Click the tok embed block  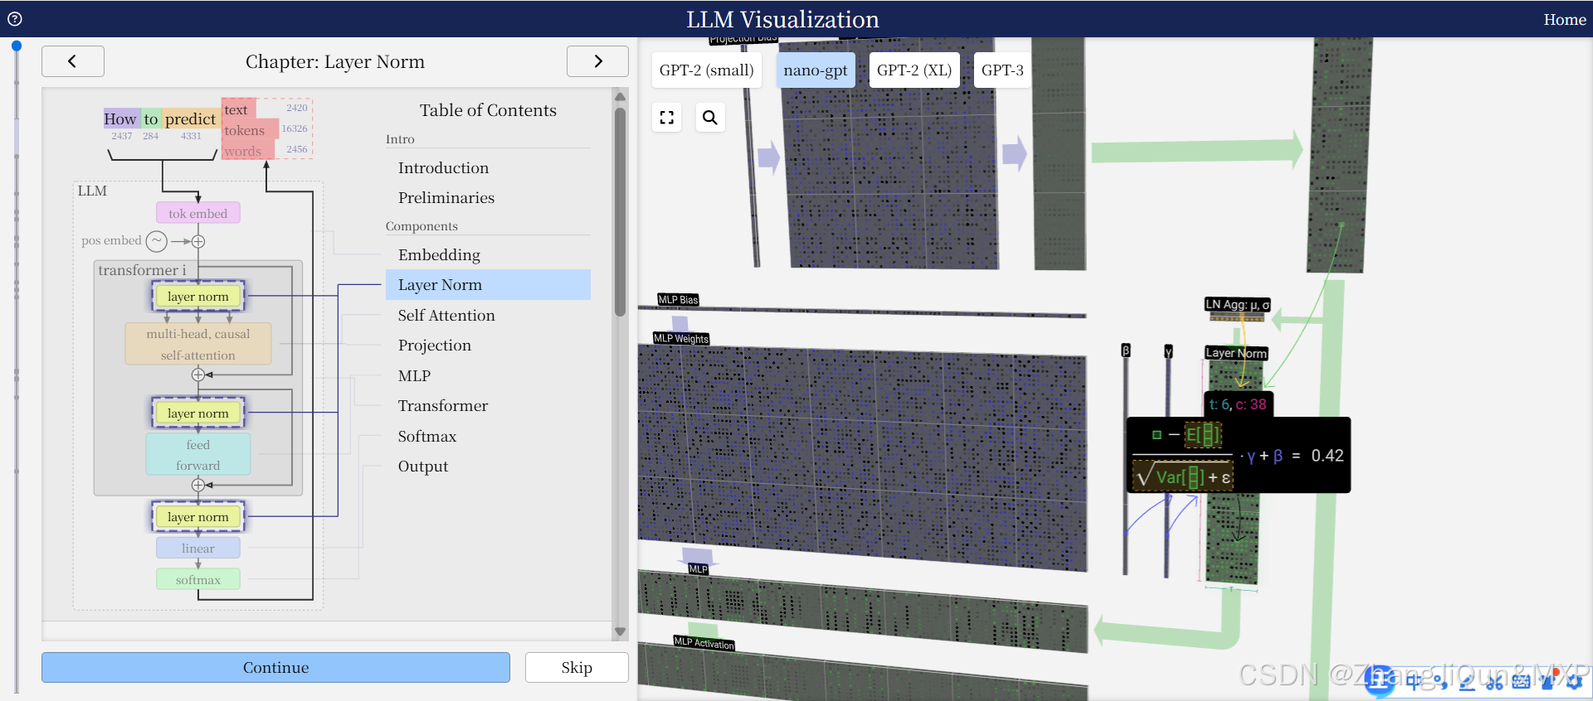[x=198, y=214]
